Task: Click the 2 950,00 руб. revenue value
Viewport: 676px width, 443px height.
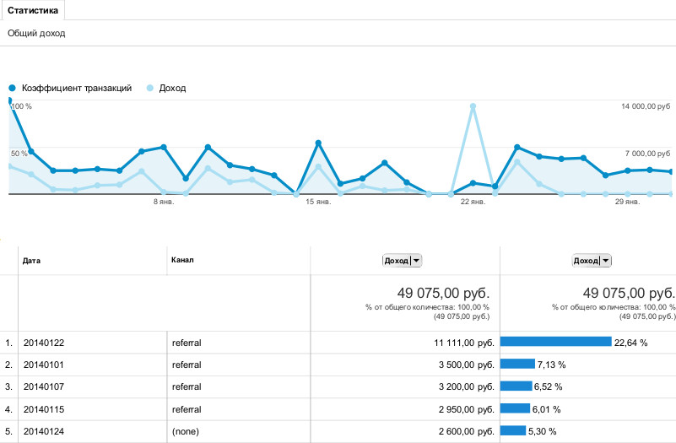Action: [467, 409]
